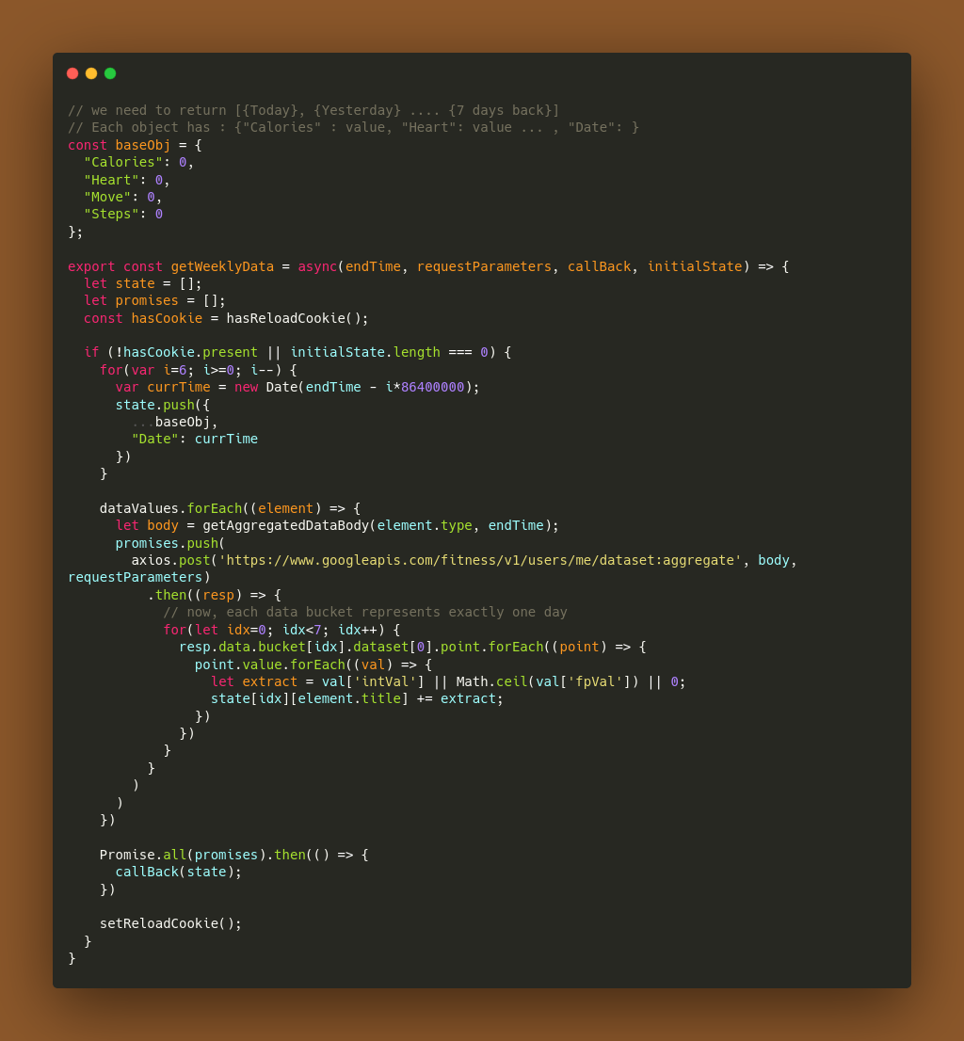Click 'baseObj' in the const declaration
This screenshot has height=1041, width=964.
(x=143, y=145)
